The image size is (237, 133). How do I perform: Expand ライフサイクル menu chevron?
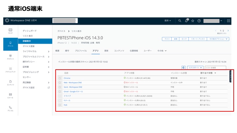point(49,52)
